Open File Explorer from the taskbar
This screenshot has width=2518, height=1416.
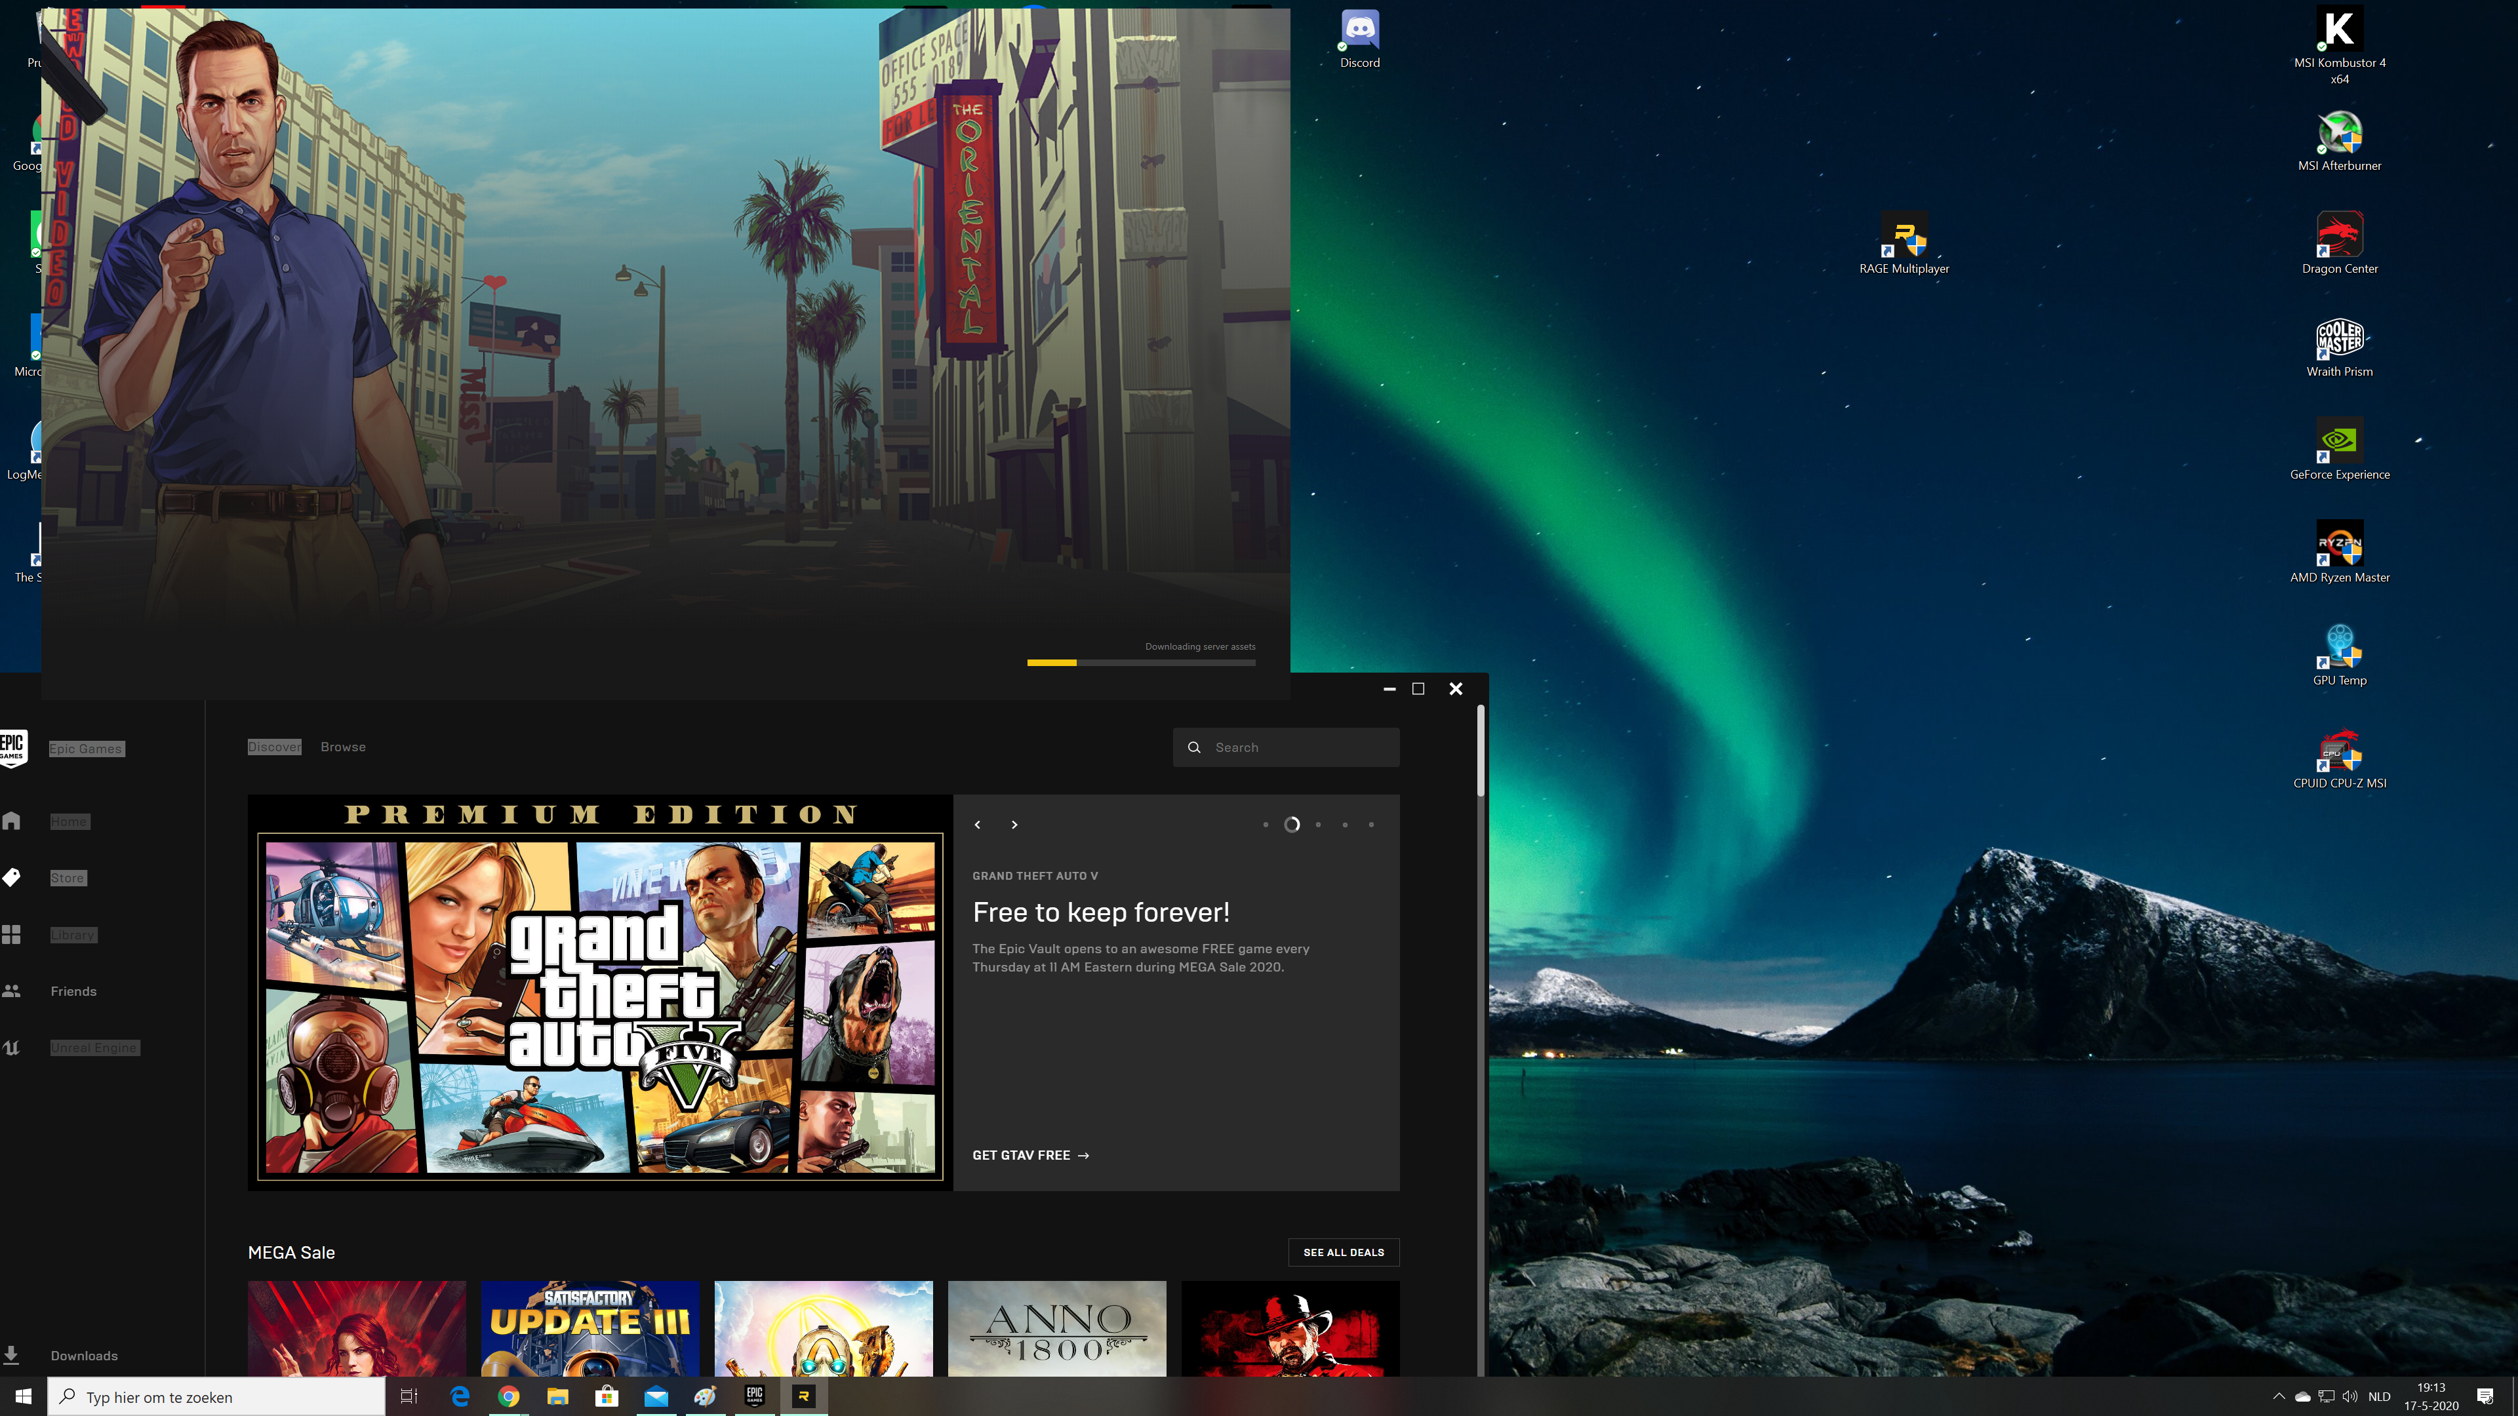pos(557,1396)
